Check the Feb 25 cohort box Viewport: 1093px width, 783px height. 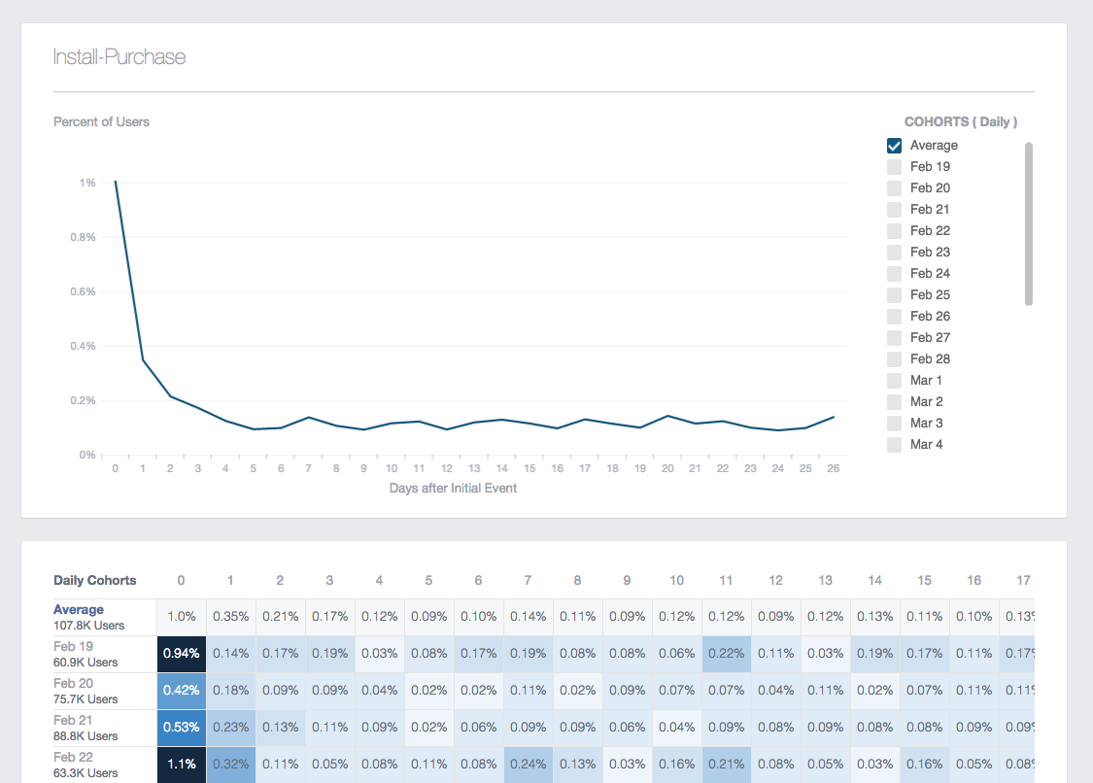[x=895, y=295]
